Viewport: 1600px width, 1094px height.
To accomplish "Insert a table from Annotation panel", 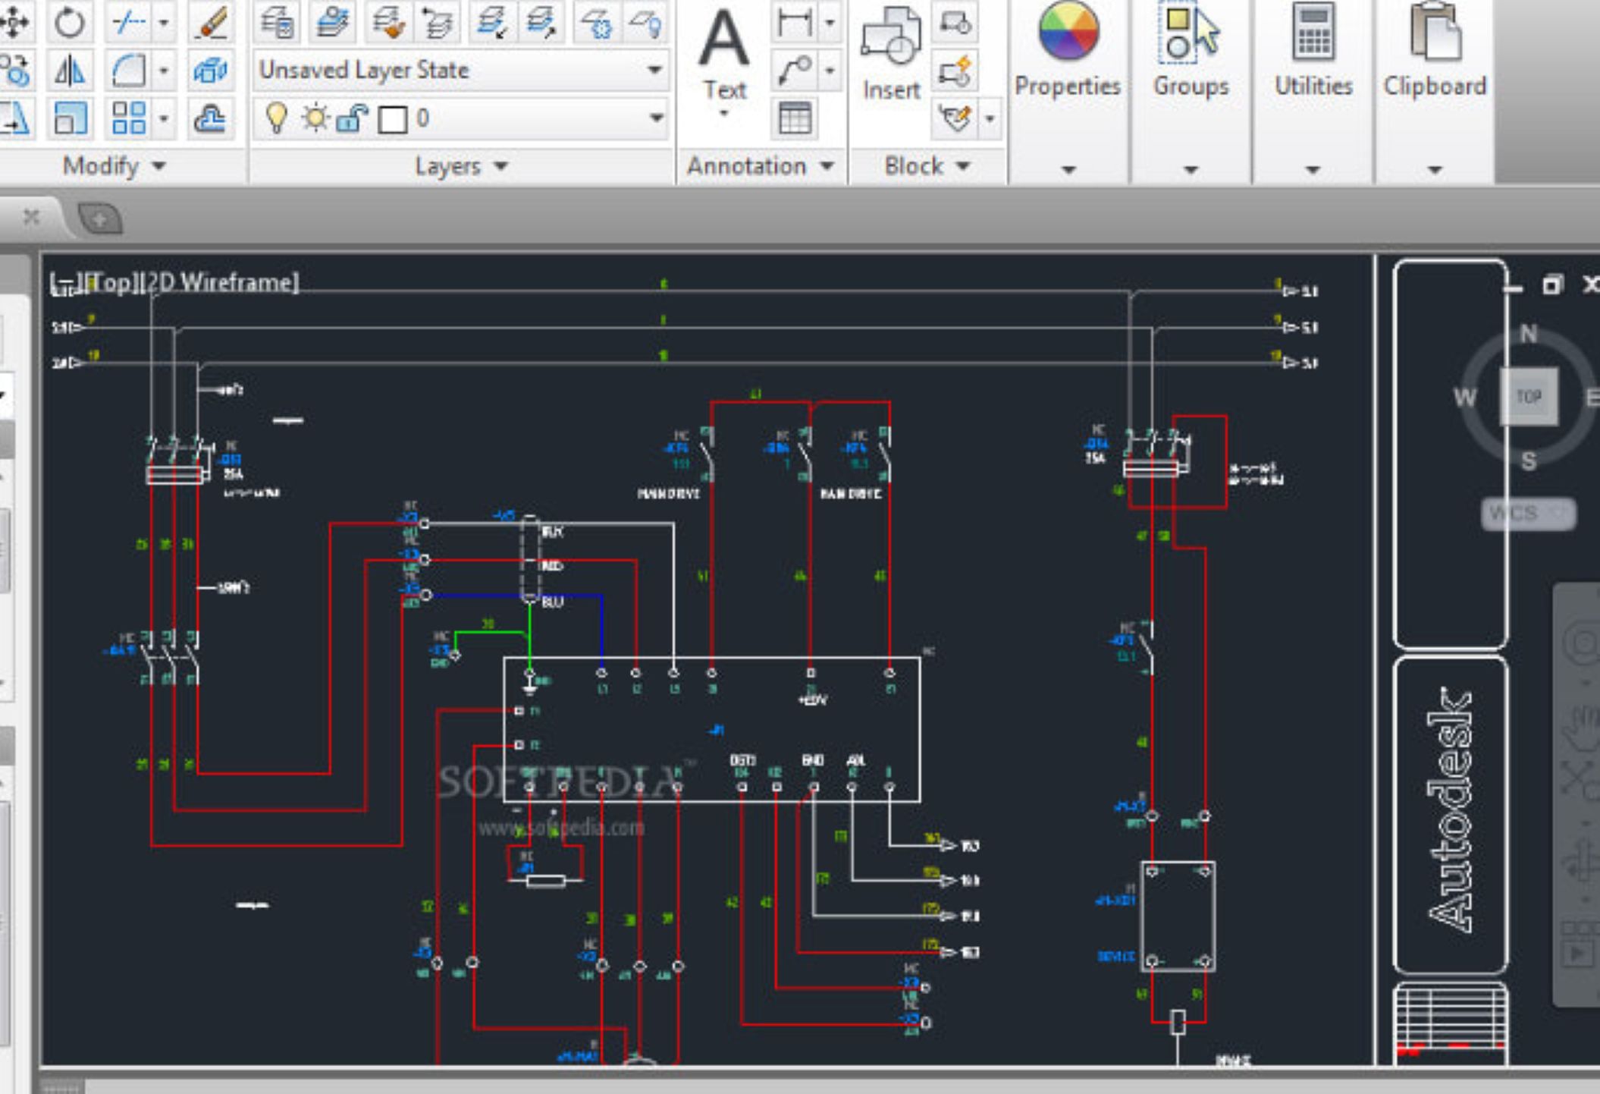I will (x=794, y=119).
